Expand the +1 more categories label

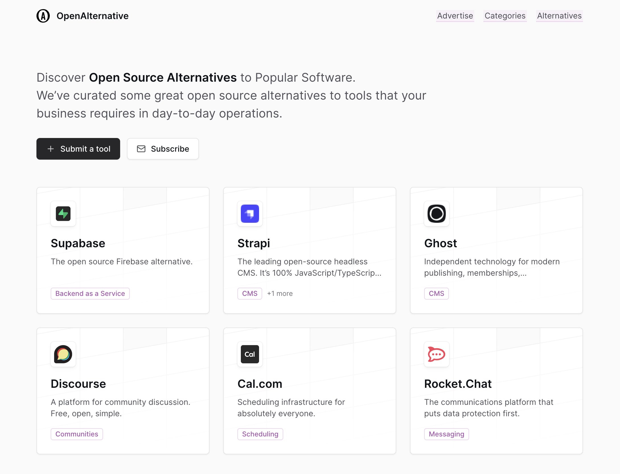click(x=280, y=293)
